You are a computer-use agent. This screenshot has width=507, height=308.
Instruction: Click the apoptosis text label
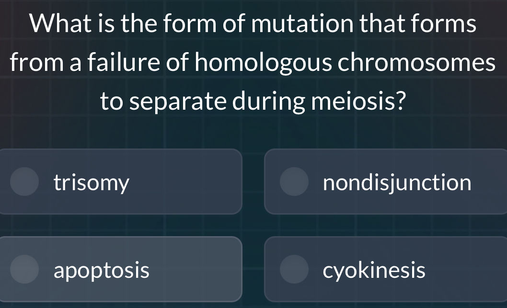pos(101,269)
